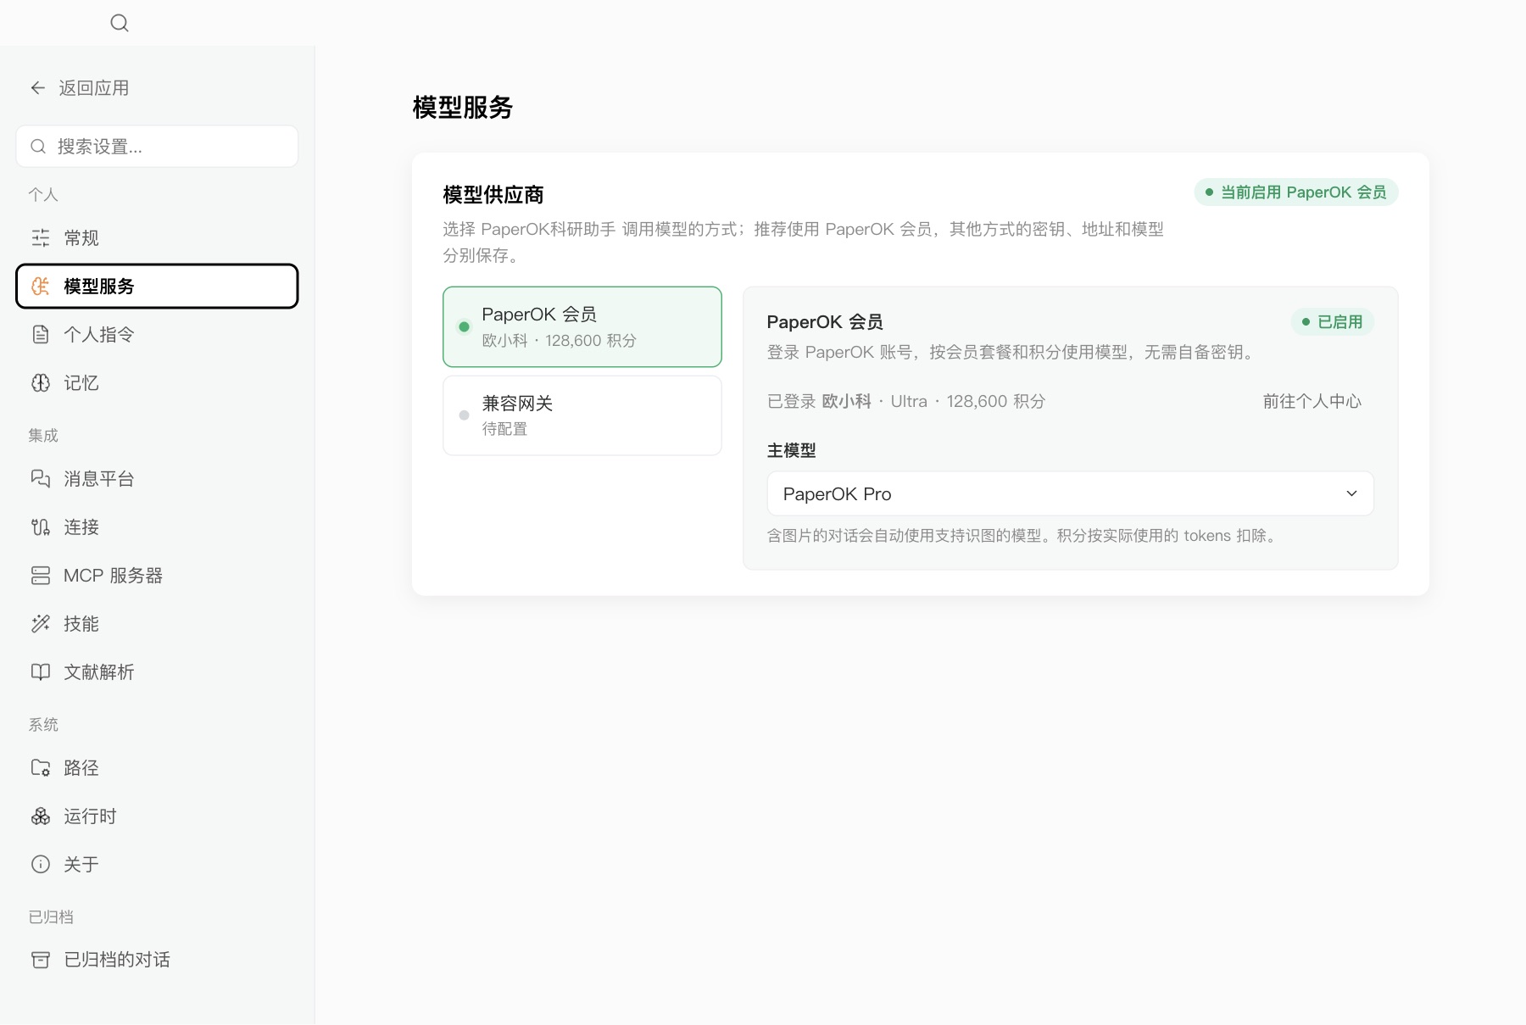The height and width of the screenshot is (1025, 1526).
Task: Click the cubes icon beside 运行时
Action: 41,816
